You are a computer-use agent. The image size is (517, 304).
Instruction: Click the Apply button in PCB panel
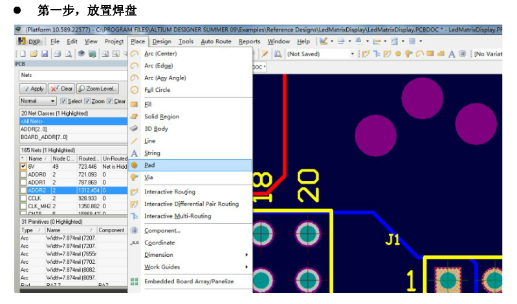pyautogui.click(x=34, y=89)
